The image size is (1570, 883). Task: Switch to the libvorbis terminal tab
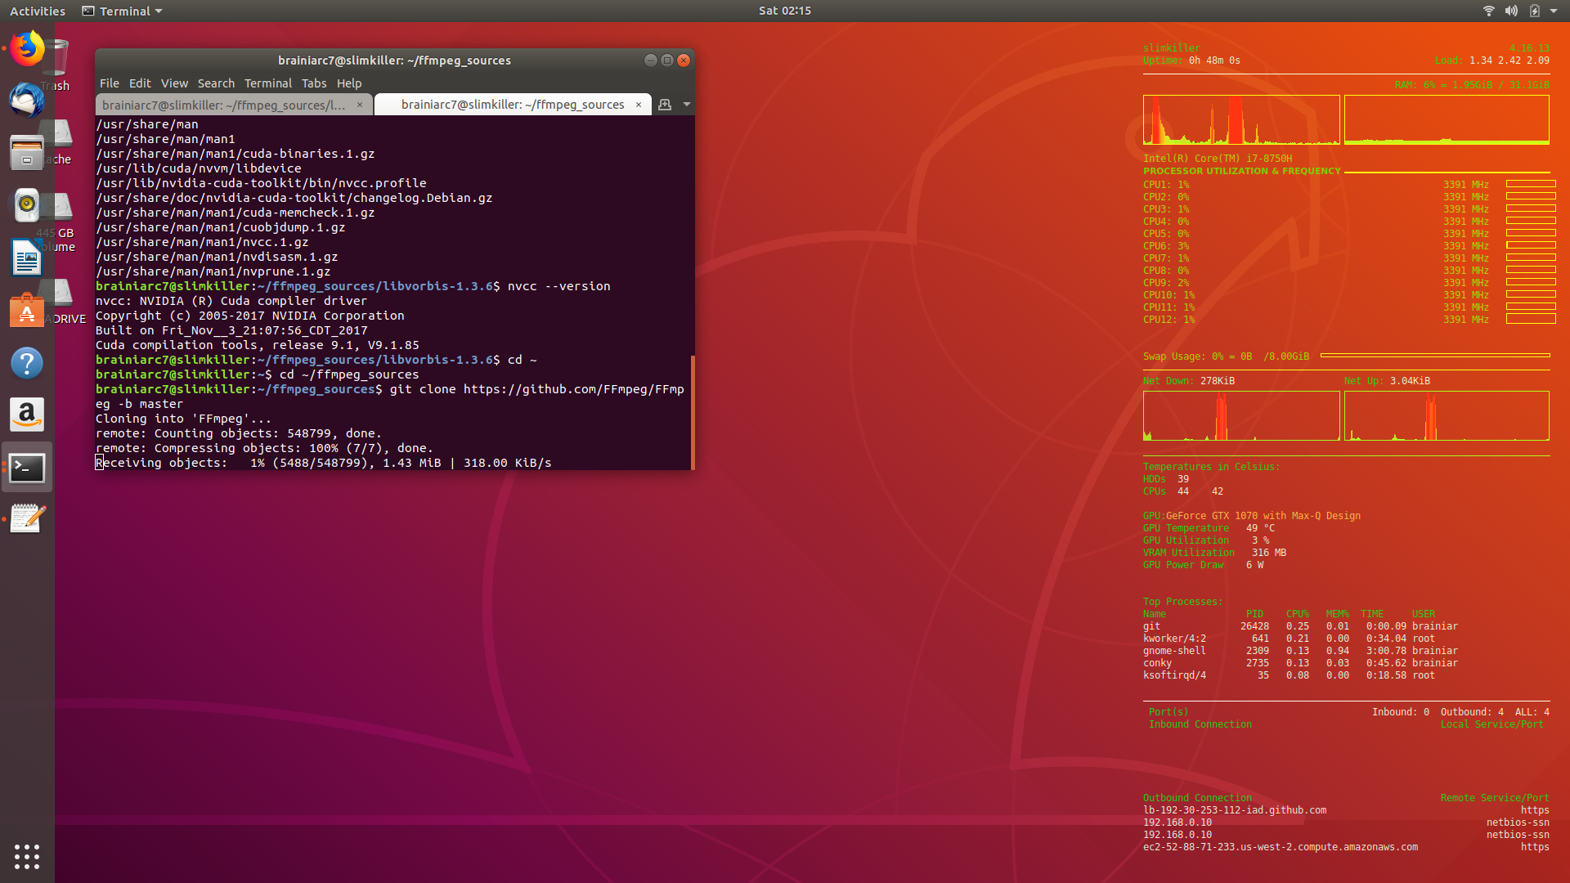pos(224,105)
